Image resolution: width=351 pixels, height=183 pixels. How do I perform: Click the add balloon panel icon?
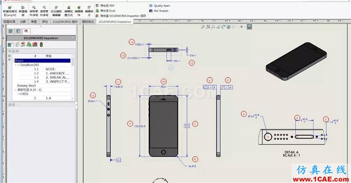(x=17, y=44)
